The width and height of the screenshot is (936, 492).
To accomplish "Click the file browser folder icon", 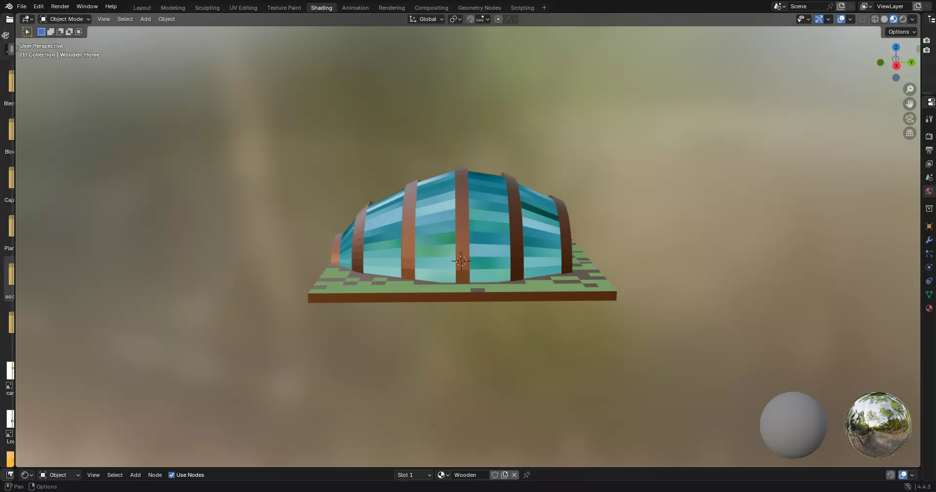I will pos(9,19).
